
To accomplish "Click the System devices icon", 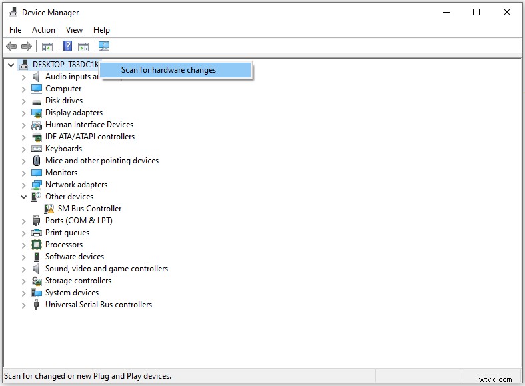I will click(37, 293).
